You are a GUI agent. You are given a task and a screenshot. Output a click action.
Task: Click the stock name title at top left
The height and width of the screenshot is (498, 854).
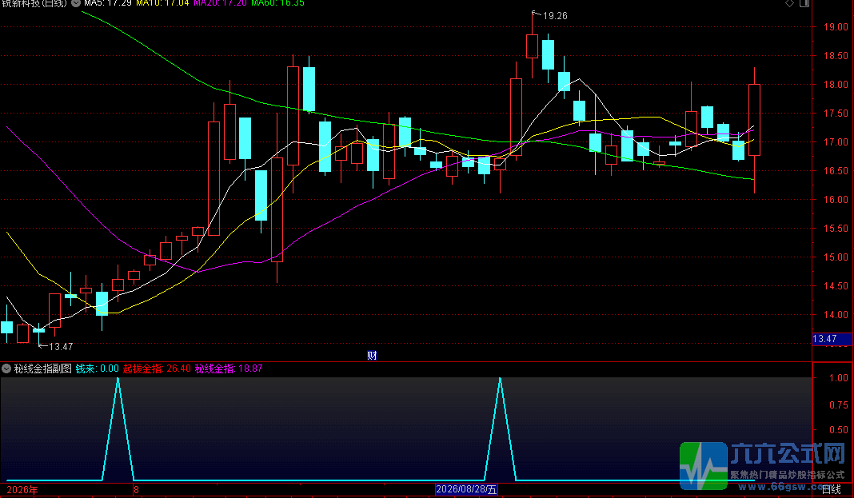click(34, 3)
